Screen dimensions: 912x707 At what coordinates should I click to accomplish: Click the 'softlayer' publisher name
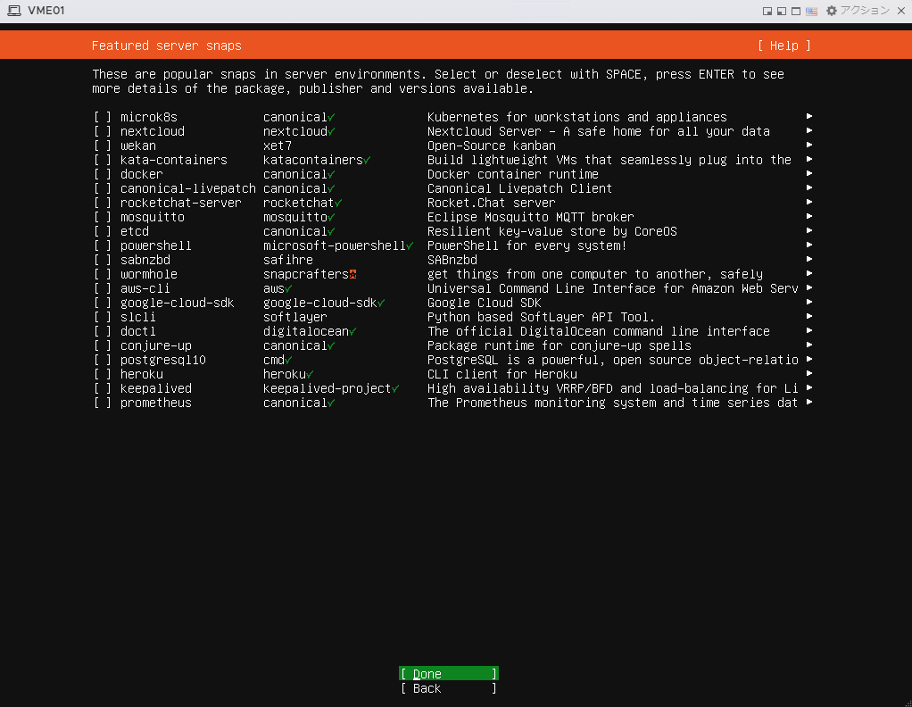[x=294, y=317]
